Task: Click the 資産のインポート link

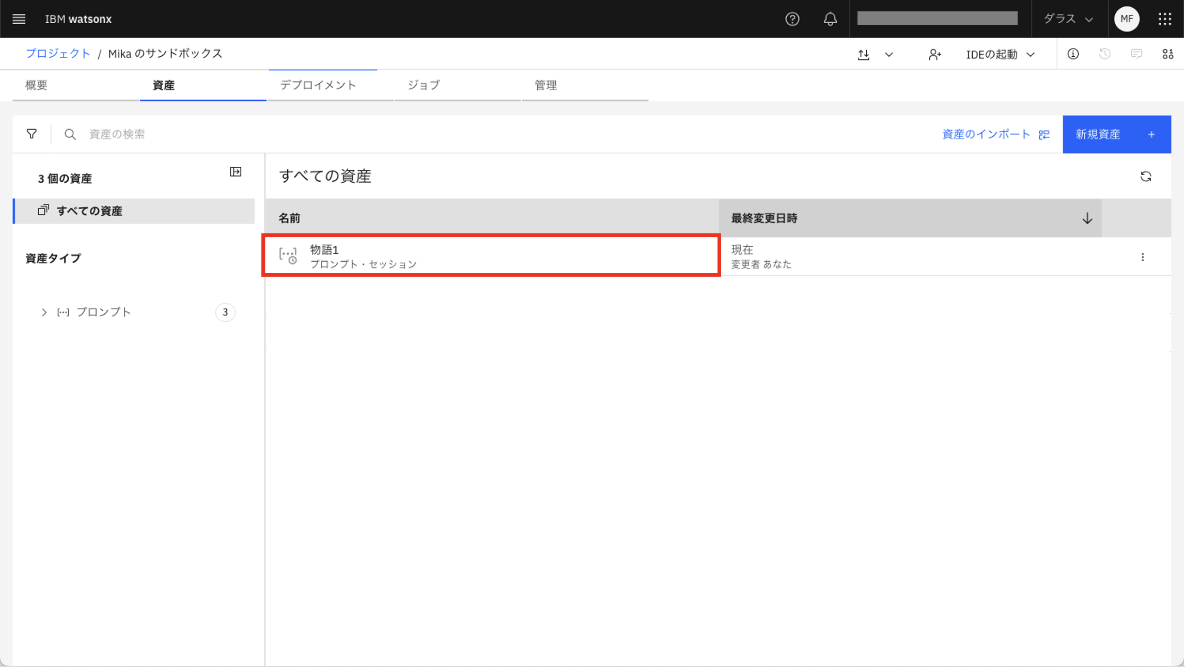Action: coord(986,134)
